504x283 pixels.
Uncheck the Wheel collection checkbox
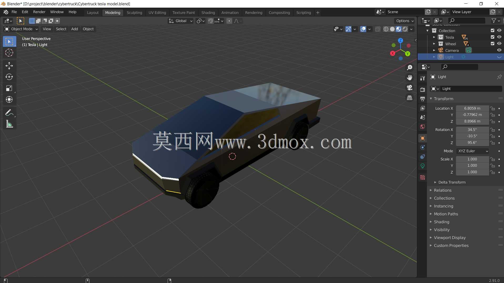coord(492,44)
